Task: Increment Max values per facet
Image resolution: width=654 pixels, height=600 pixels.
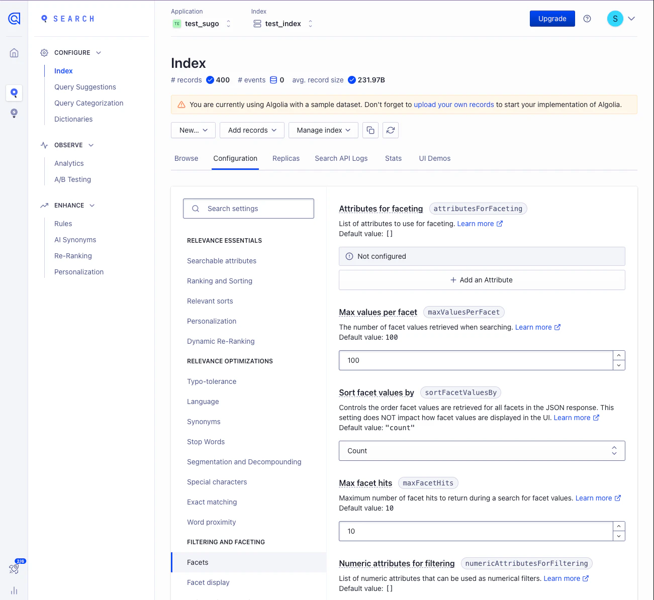Action: (x=619, y=355)
